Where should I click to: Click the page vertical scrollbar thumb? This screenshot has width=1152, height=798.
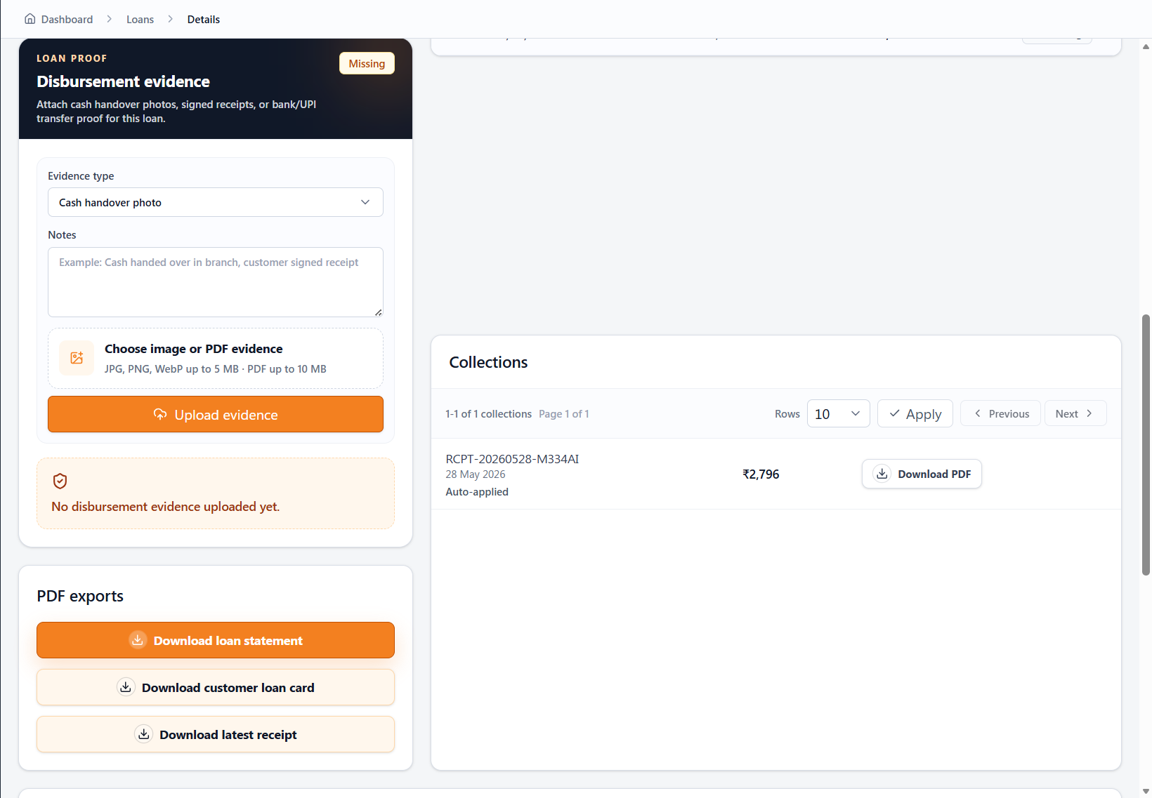click(x=1146, y=445)
